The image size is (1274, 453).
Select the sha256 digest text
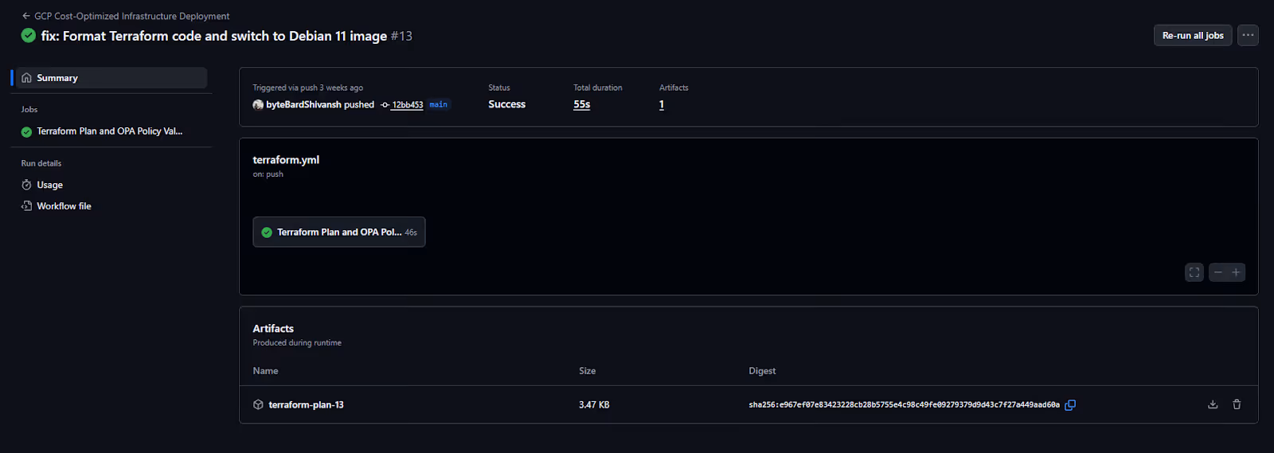coord(904,404)
